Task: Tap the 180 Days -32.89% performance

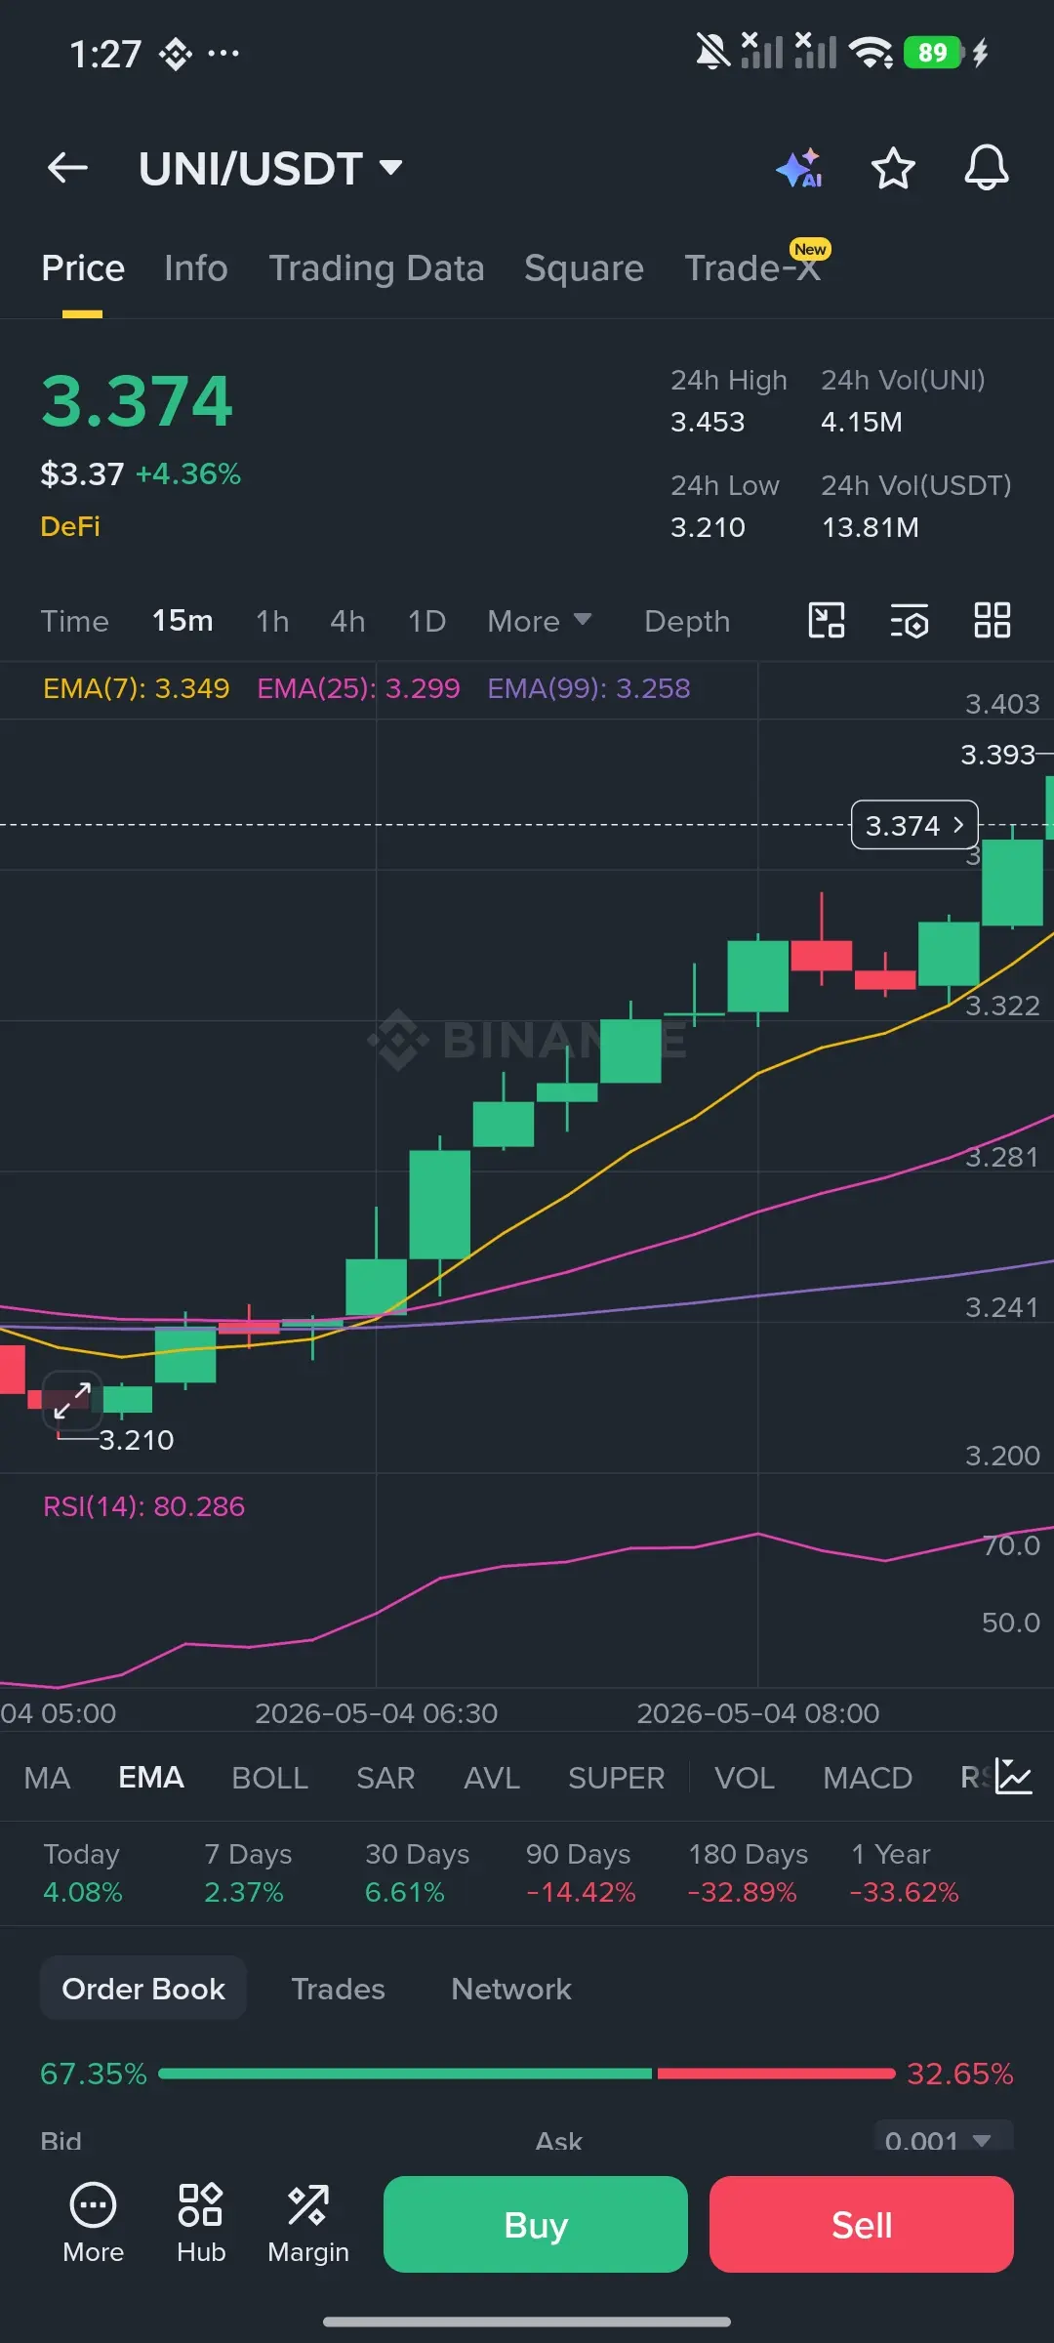Action: (x=748, y=1872)
